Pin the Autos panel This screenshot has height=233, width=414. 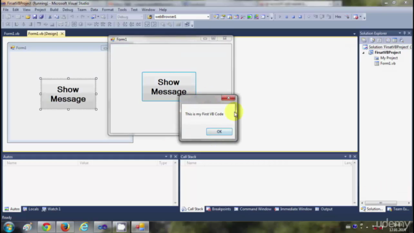click(x=171, y=157)
